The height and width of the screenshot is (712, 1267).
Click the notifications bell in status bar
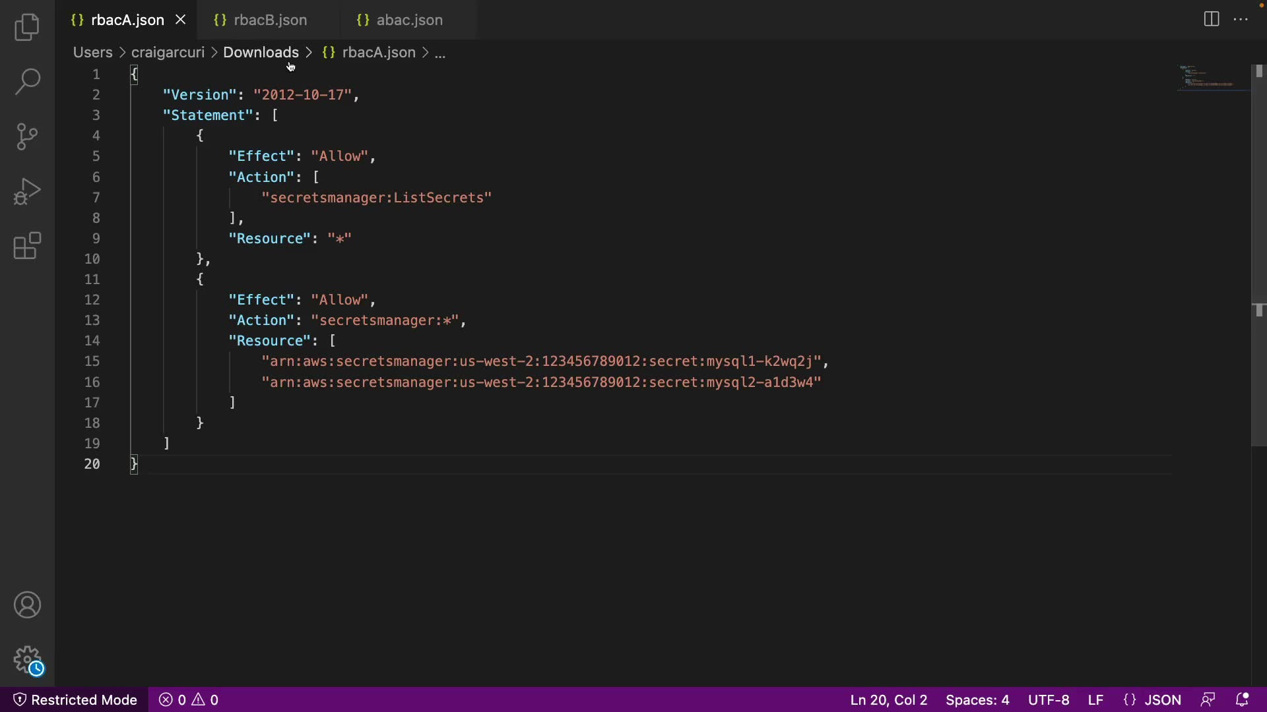click(1241, 699)
